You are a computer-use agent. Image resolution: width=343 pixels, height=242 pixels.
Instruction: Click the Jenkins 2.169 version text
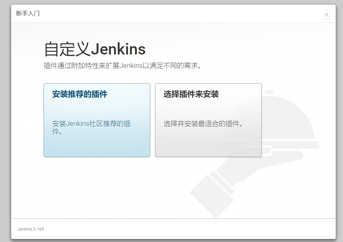31,229
